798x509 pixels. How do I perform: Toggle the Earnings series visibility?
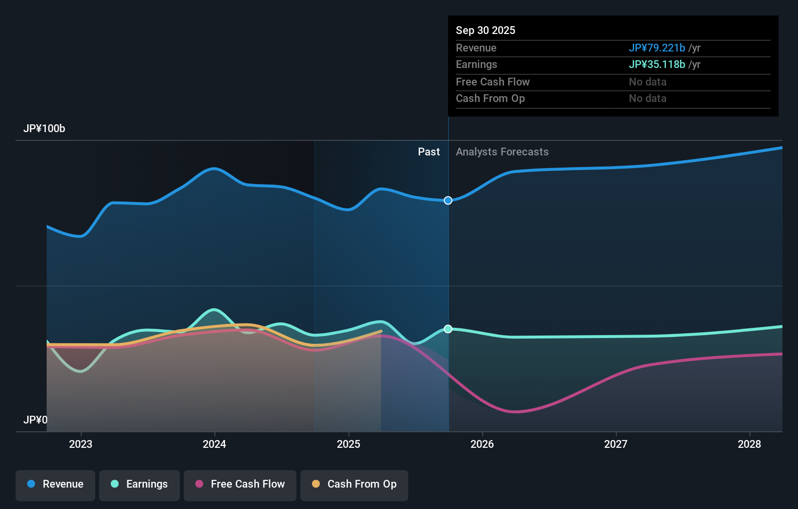[x=139, y=484]
